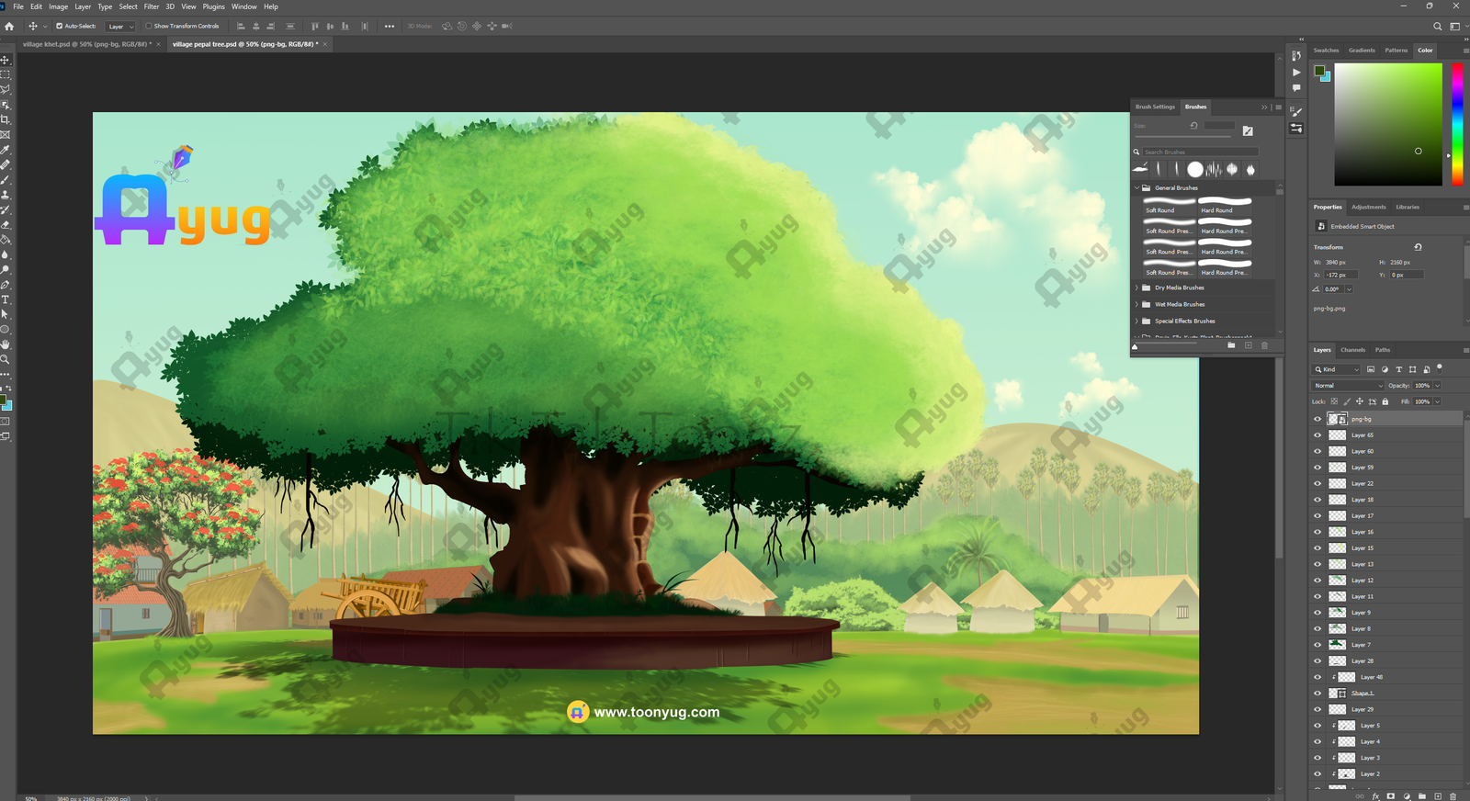Image resolution: width=1470 pixels, height=801 pixels.
Task: Open the Normal blend mode dropdown
Action: [1348, 386]
